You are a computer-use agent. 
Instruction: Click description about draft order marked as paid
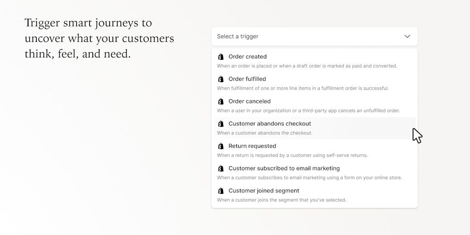tap(307, 66)
